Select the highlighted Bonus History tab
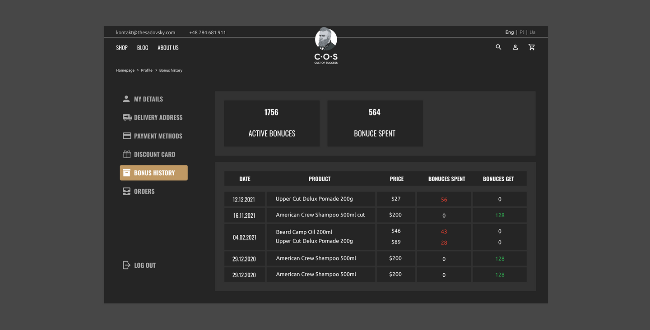Viewport: 650px width, 330px height. click(153, 173)
